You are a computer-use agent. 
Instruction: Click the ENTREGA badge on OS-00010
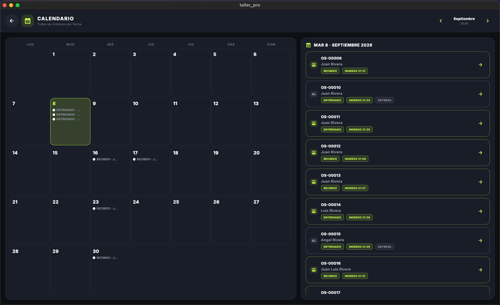pyautogui.click(x=384, y=100)
